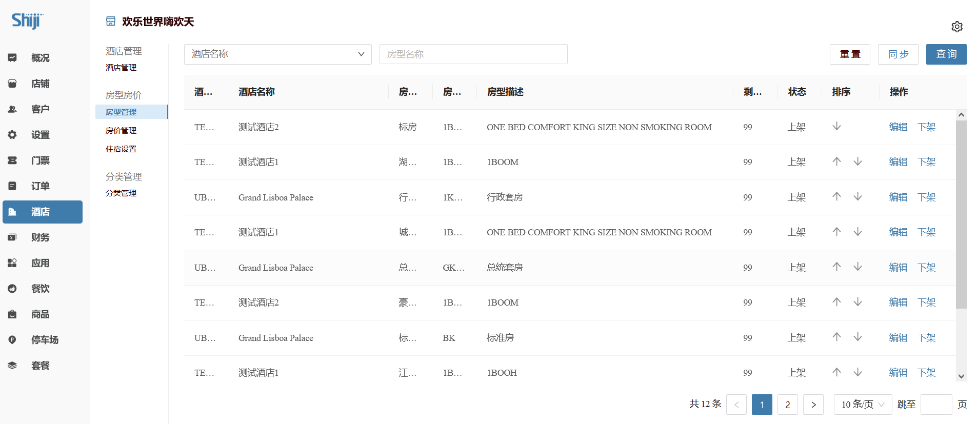Go to next page arrow

[x=813, y=405]
